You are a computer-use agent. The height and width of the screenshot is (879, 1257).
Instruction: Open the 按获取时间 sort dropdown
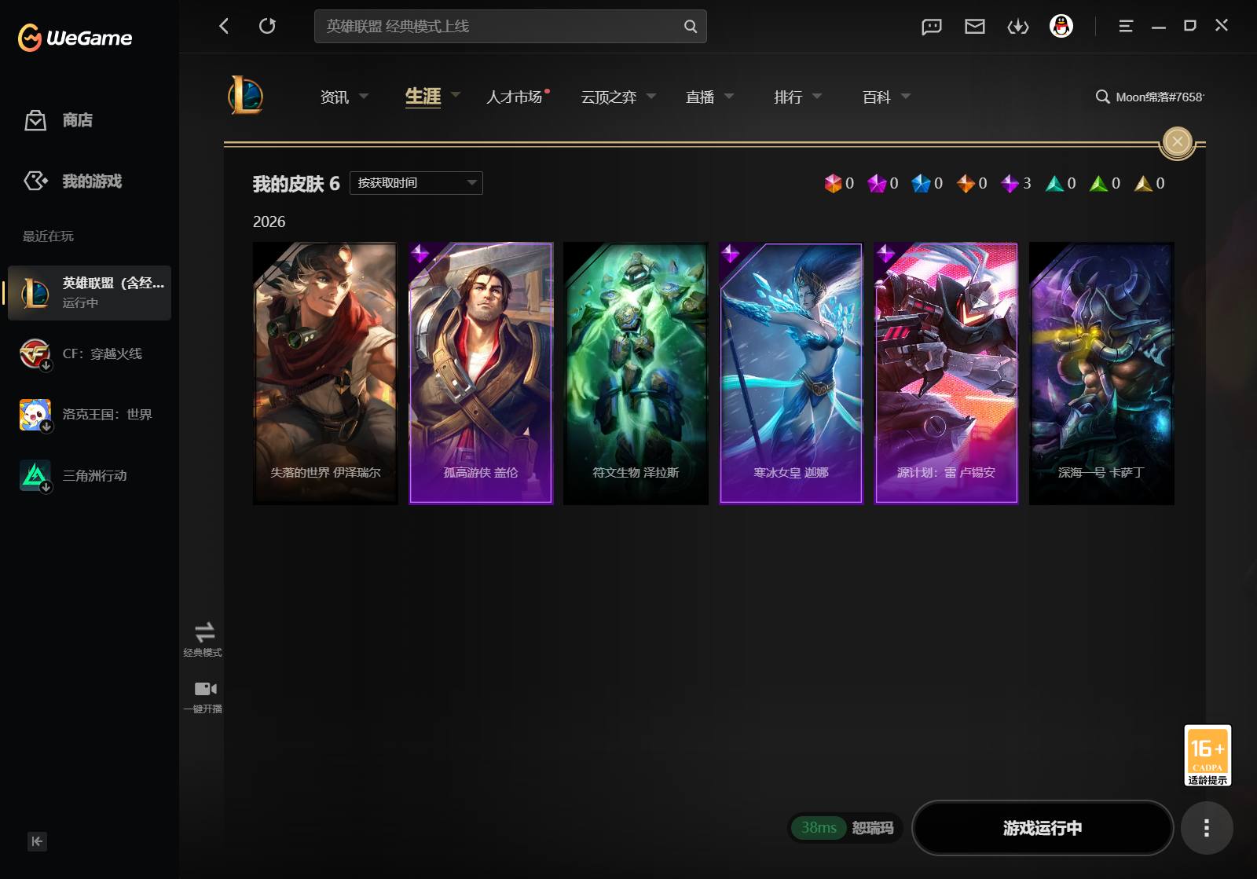pyautogui.click(x=416, y=183)
